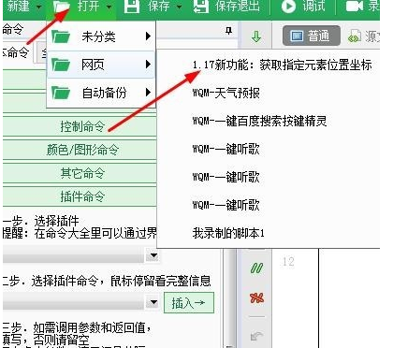
Task: Expand the 颜色/图形命令 category
Action: 80,150
